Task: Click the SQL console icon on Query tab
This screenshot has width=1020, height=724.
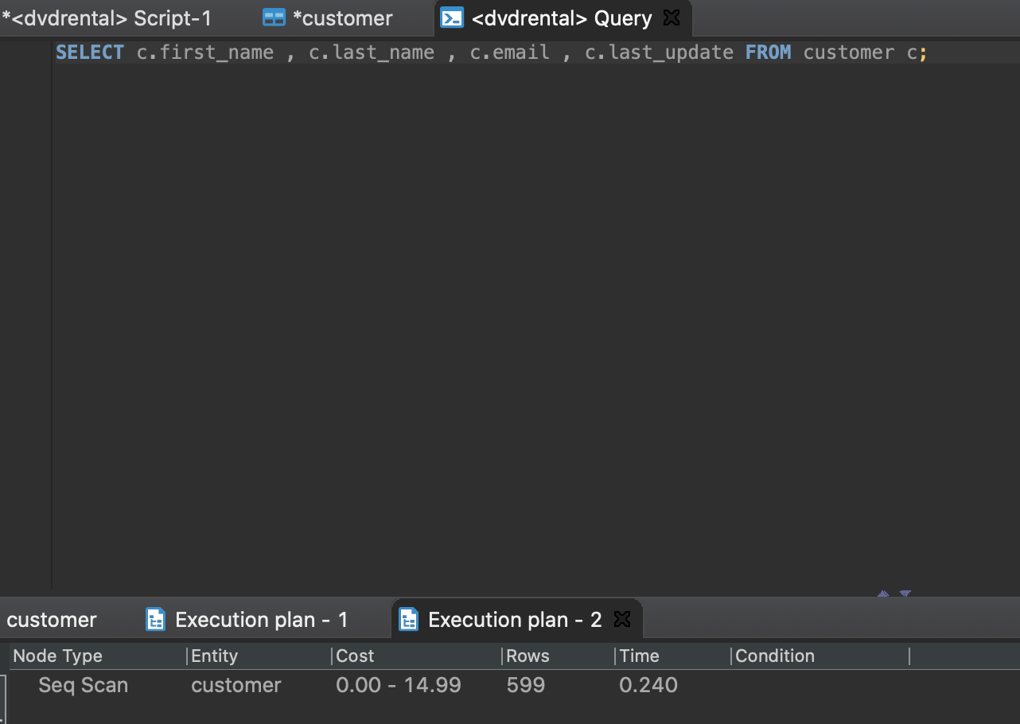Action: coord(452,18)
